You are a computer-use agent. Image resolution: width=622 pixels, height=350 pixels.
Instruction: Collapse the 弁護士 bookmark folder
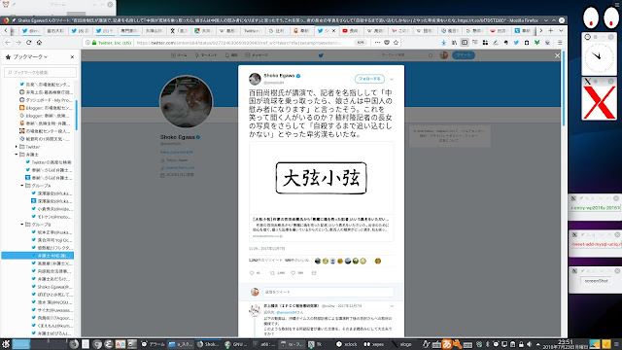click(x=17, y=155)
